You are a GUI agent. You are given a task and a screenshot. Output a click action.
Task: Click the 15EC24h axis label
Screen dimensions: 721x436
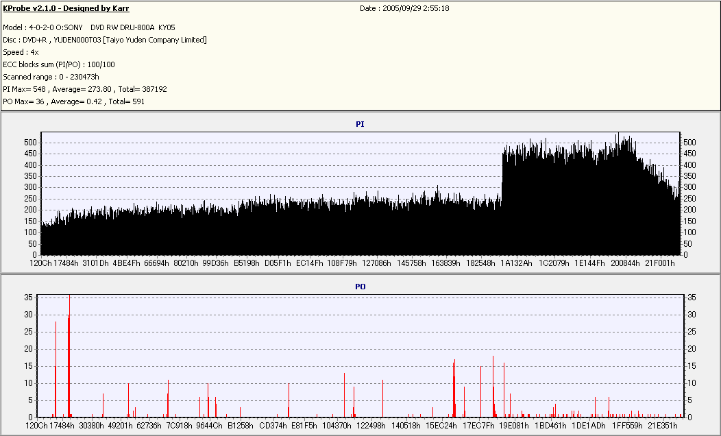click(x=441, y=426)
